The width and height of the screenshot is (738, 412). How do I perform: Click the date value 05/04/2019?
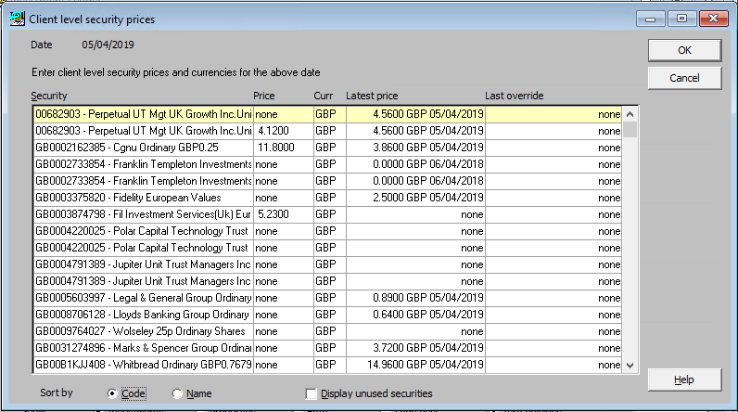click(x=108, y=45)
